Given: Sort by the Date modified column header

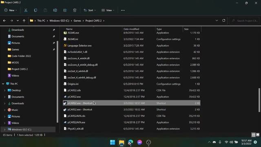Looking at the screenshot, I should tap(131, 29).
